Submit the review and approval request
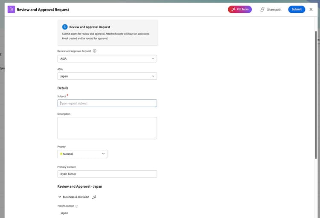The height and width of the screenshot is (218, 320). pos(297,9)
